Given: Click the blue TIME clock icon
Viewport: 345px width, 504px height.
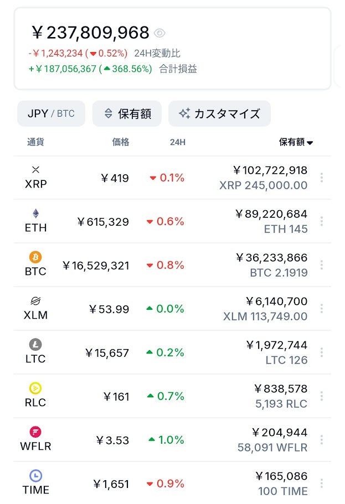Looking at the screenshot, I should coord(36,475).
